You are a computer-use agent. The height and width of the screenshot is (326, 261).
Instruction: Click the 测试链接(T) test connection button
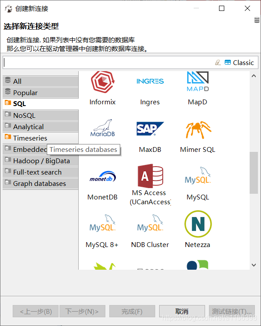(232, 311)
